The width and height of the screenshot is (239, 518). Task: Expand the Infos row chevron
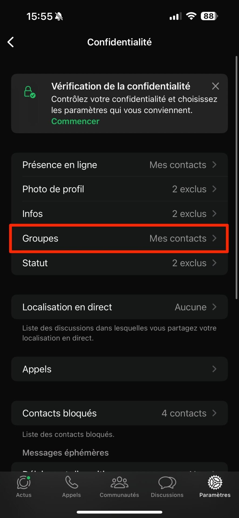click(214, 214)
